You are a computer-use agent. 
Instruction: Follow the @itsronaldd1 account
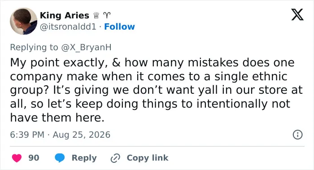coord(120,26)
